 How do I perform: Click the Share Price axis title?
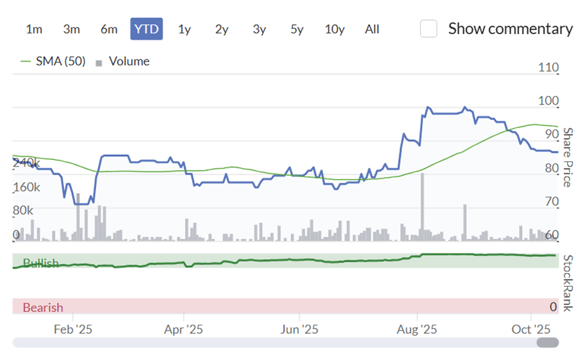coord(567,157)
